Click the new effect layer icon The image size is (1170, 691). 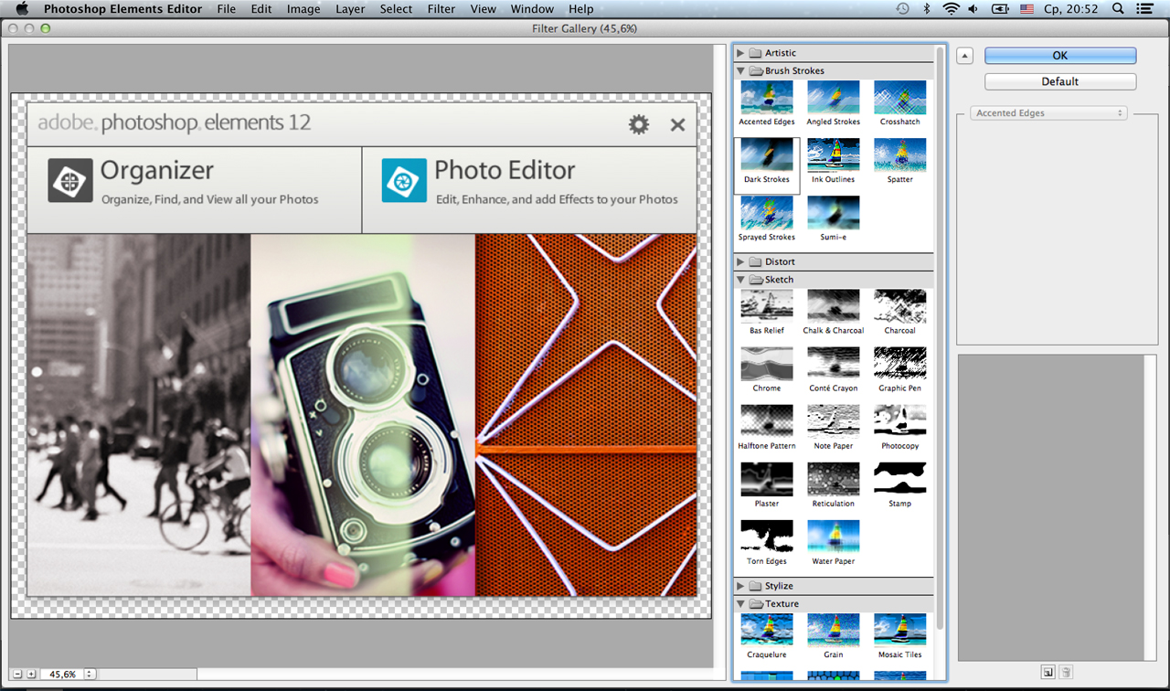[1048, 672]
